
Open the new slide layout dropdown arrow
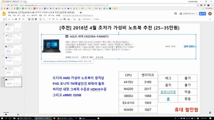6,19
